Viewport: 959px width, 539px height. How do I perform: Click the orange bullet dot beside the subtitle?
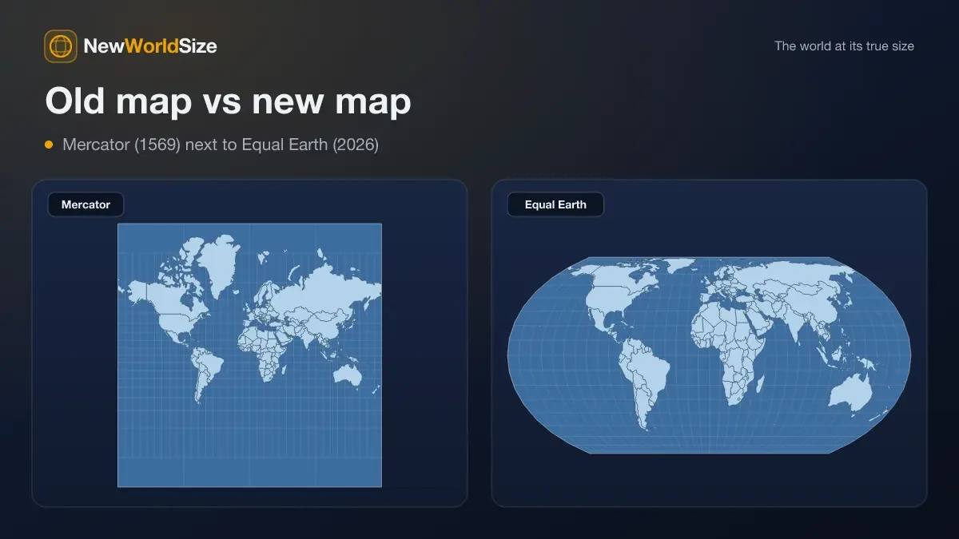tap(49, 145)
